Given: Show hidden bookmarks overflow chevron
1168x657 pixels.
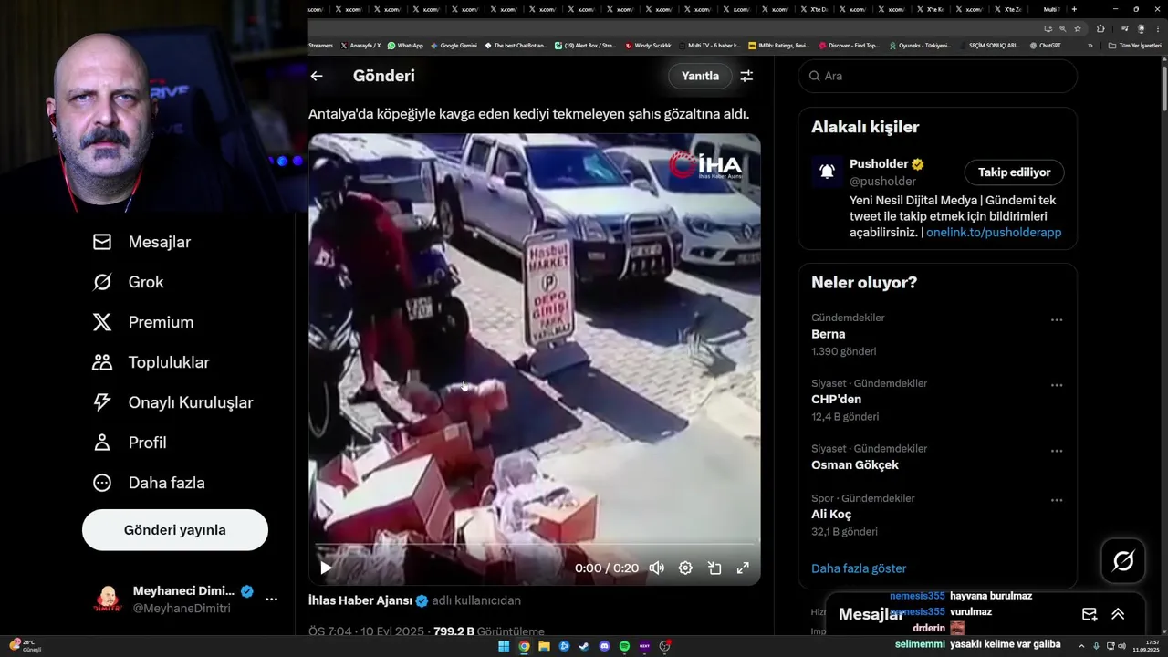Looking at the screenshot, I should coord(1090,45).
